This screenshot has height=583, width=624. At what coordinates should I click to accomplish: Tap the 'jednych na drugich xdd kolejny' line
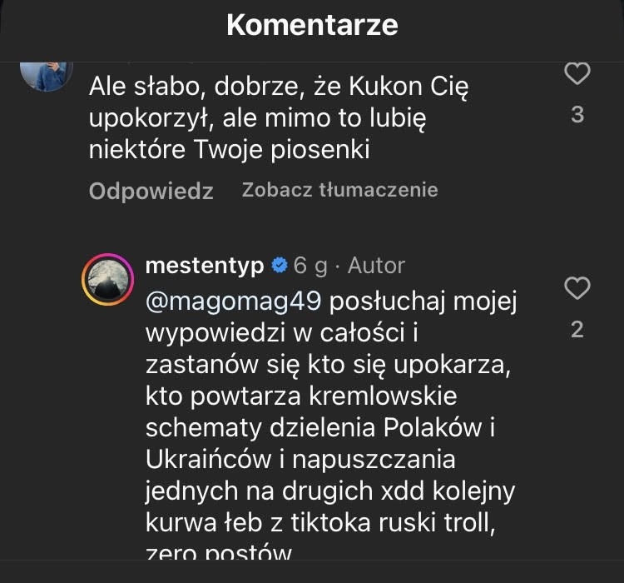pos(329,491)
